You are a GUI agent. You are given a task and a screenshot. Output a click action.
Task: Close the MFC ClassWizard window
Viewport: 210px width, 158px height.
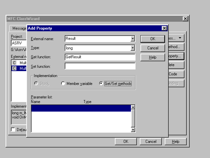185,19
